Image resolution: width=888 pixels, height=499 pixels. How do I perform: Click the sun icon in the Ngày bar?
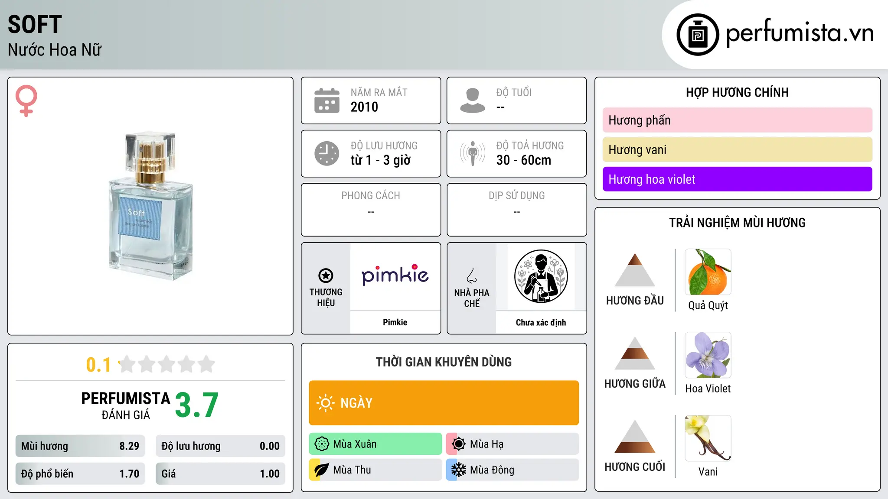(325, 403)
